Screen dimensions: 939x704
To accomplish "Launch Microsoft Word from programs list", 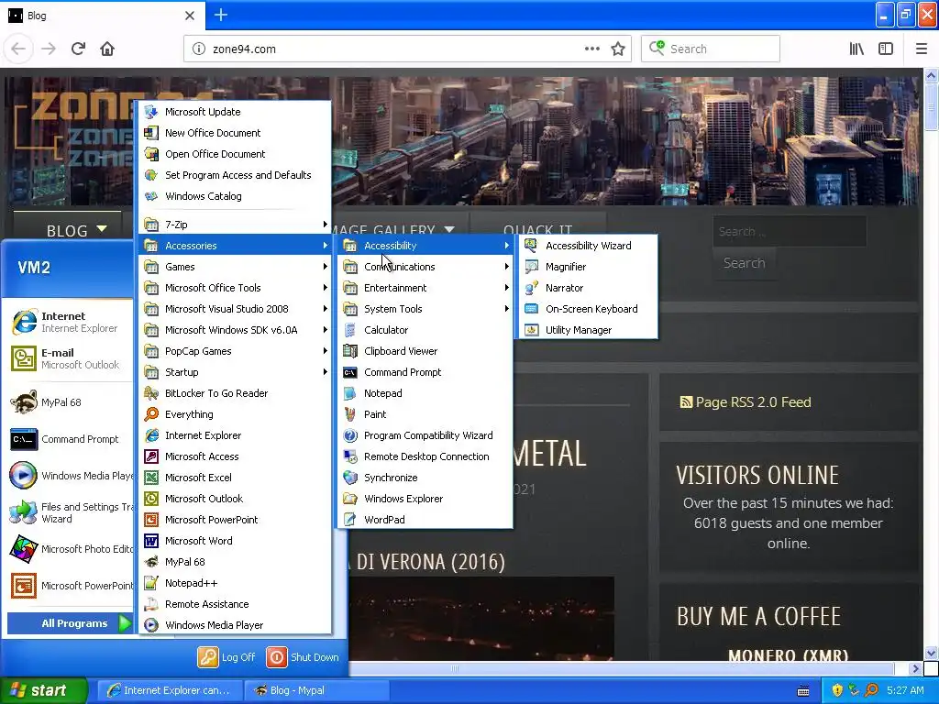I will click(235, 541).
